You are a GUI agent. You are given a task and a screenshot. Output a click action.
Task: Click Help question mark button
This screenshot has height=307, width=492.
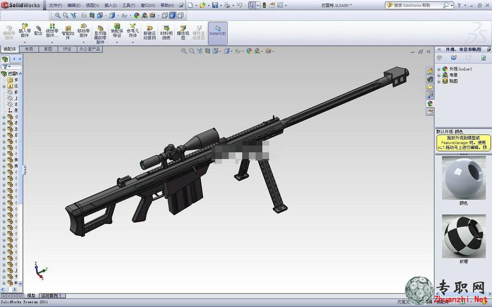coord(459,5)
